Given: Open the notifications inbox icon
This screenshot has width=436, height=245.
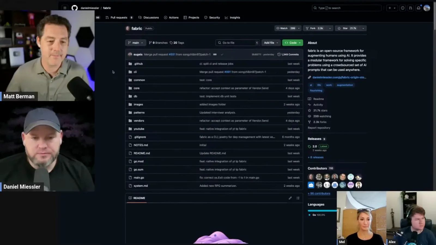Looking at the screenshot, I should tap(419, 8).
